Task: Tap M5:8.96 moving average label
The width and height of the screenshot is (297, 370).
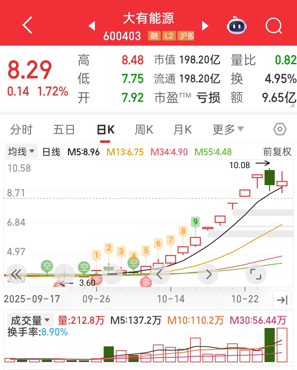Action: point(84,152)
